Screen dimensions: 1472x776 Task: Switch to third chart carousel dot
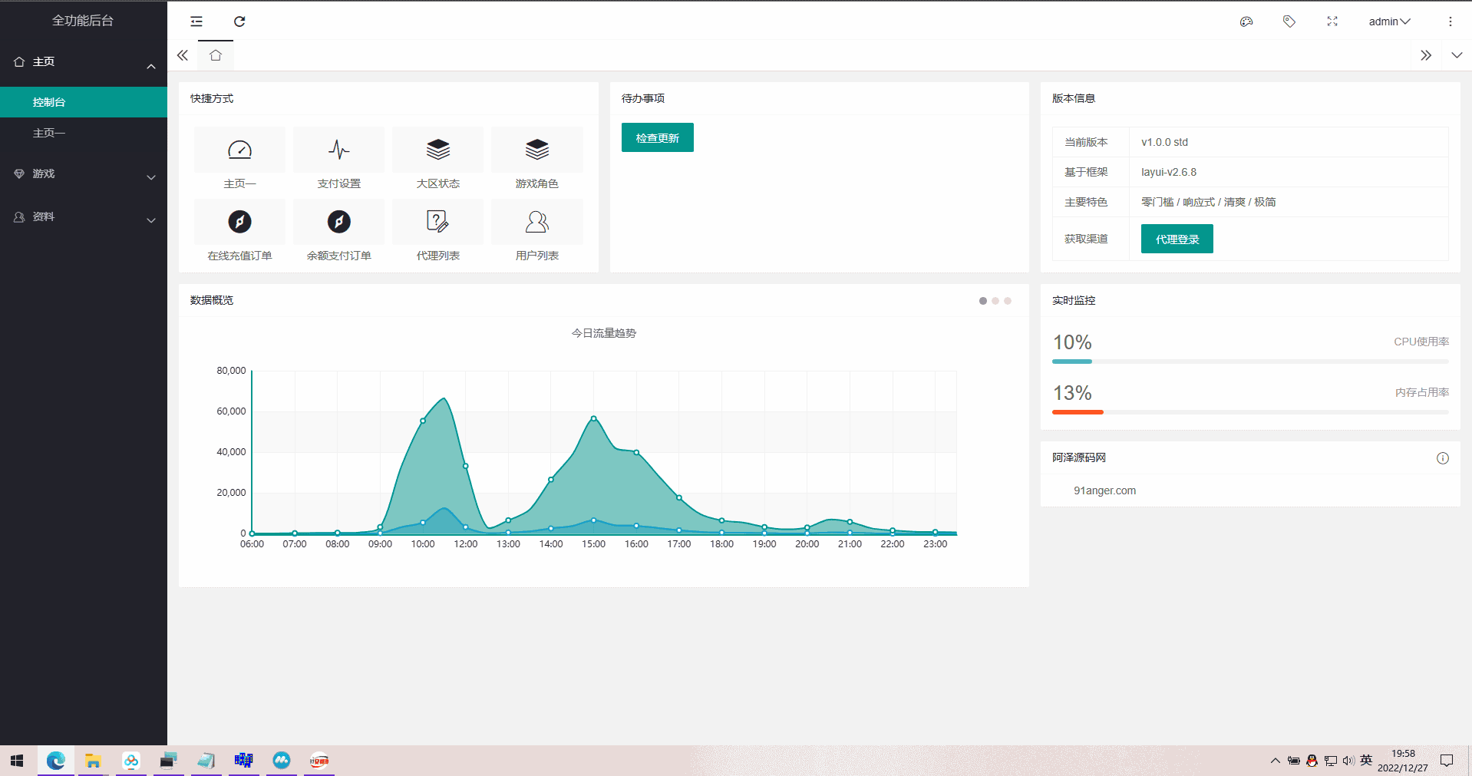tap(1008, 301)
